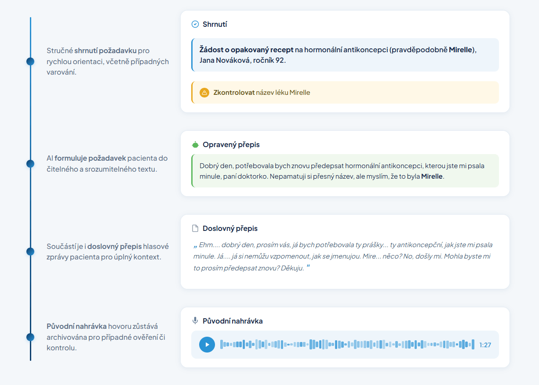
Task: Click the Opravený přepis card heading
Action: (231, 144)
